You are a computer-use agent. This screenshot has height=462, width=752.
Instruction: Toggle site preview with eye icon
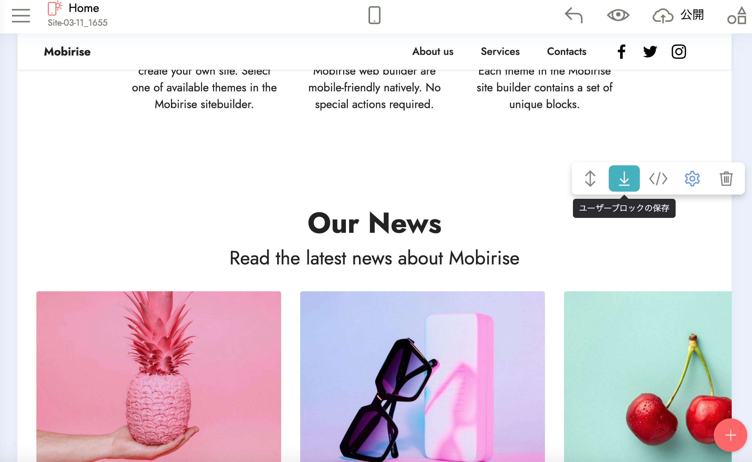pos(618,15)
